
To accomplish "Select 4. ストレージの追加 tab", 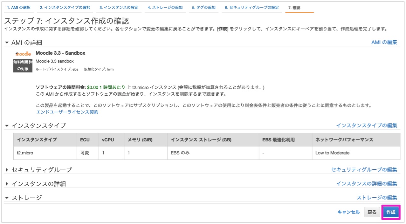I will coord(165,8).
